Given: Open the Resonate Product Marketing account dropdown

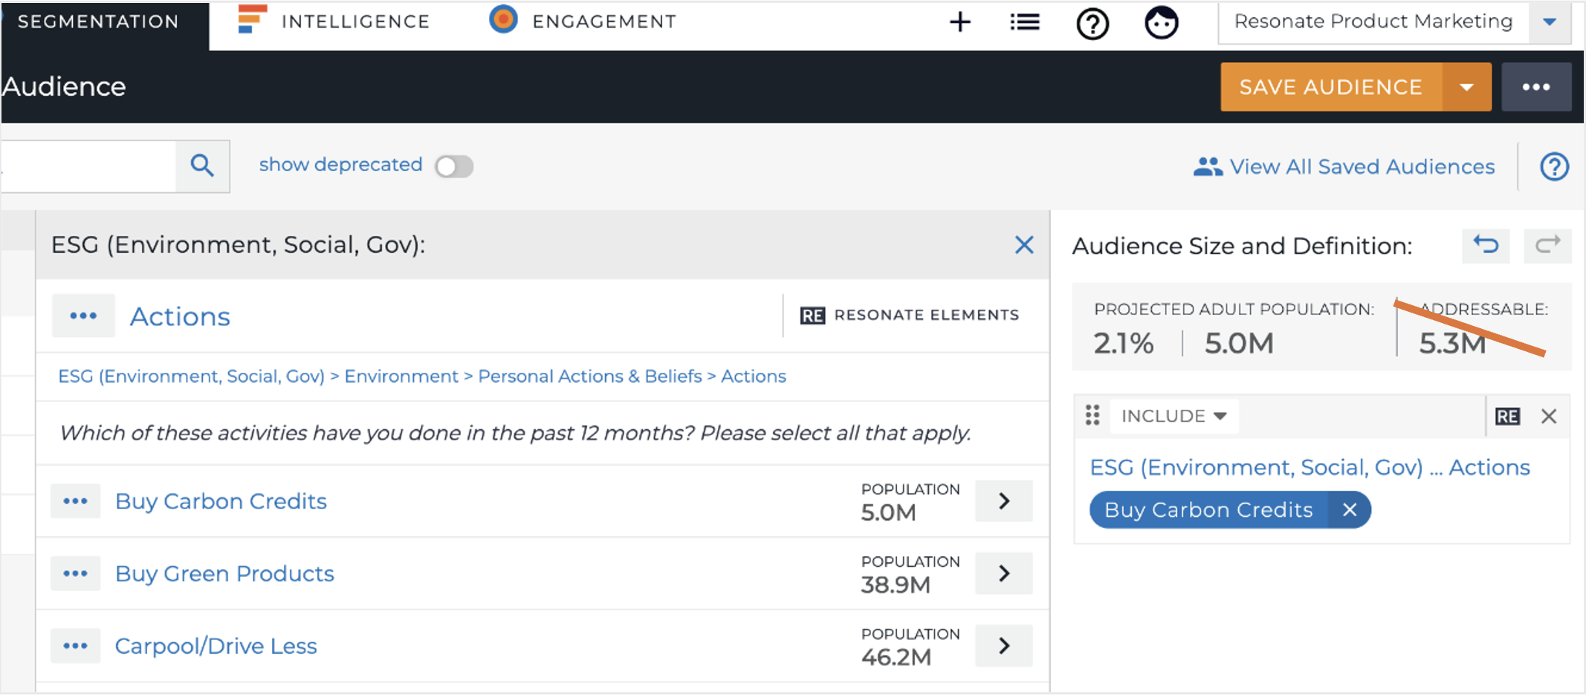Looking at the screenshot, I should point(1550,22).
